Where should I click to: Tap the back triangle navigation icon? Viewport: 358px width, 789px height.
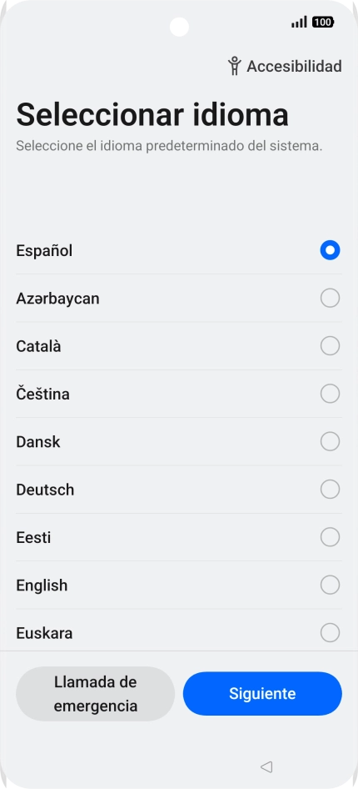266,766
